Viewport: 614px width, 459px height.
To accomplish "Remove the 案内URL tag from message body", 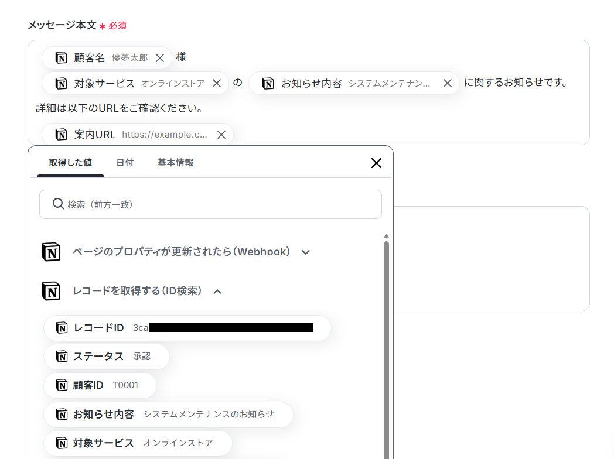I will point(221,135).
